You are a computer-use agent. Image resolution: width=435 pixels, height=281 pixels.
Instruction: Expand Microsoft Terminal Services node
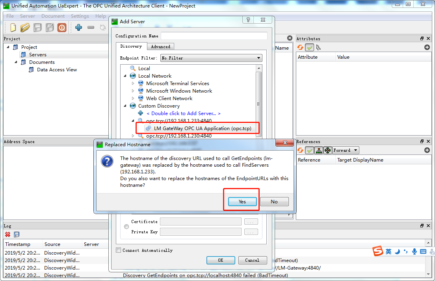pos(133,83)
